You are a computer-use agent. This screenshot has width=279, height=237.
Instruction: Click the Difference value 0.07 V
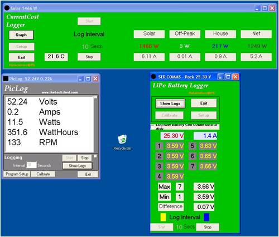click(204, 207)
